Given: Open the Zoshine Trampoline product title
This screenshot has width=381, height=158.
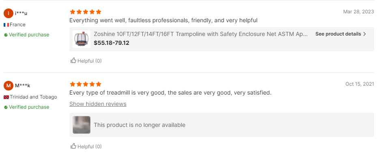Looking at the screenshot, I should point(201,34).
